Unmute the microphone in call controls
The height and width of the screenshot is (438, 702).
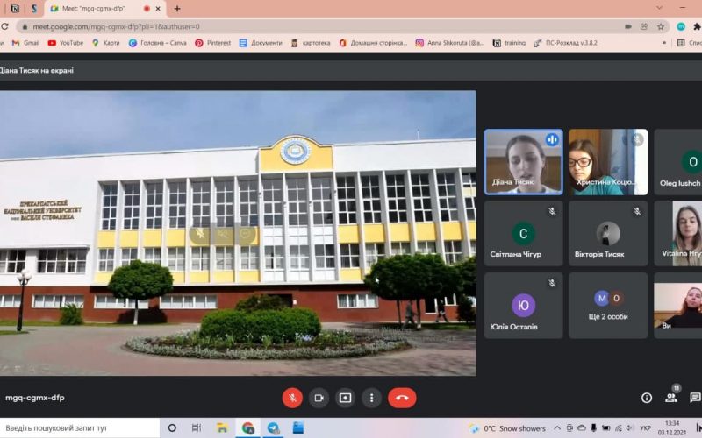click(x=292, y=398)
